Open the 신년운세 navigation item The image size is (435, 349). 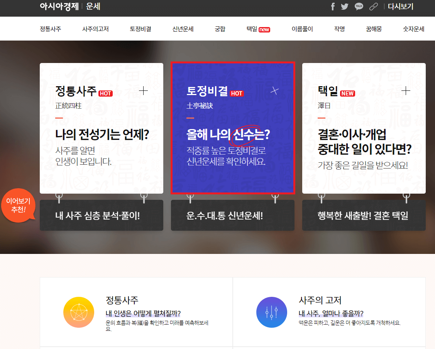pos(183,29)
